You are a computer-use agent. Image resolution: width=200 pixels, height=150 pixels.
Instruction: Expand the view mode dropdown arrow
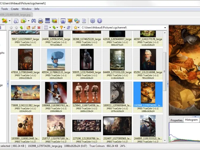pyautogui.click(x=50, y=27)
